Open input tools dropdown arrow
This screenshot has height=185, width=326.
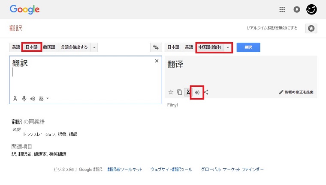tap(48, 98)
